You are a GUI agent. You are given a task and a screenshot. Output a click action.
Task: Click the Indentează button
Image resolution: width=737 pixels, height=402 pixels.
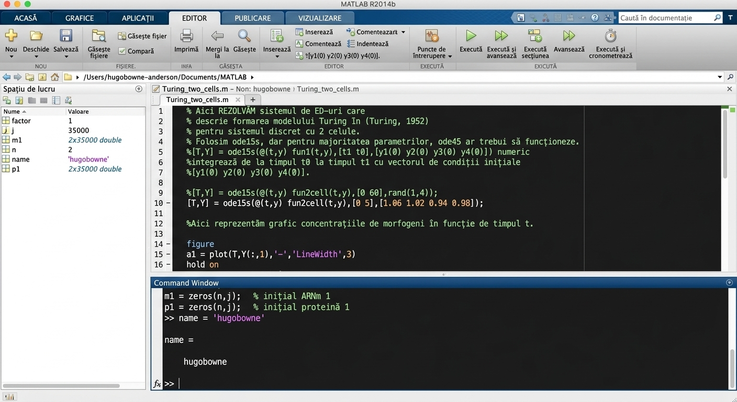(x=368, y=44)
